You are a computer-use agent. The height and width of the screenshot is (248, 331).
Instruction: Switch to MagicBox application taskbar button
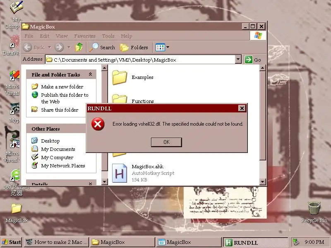[x=189, y=242]
